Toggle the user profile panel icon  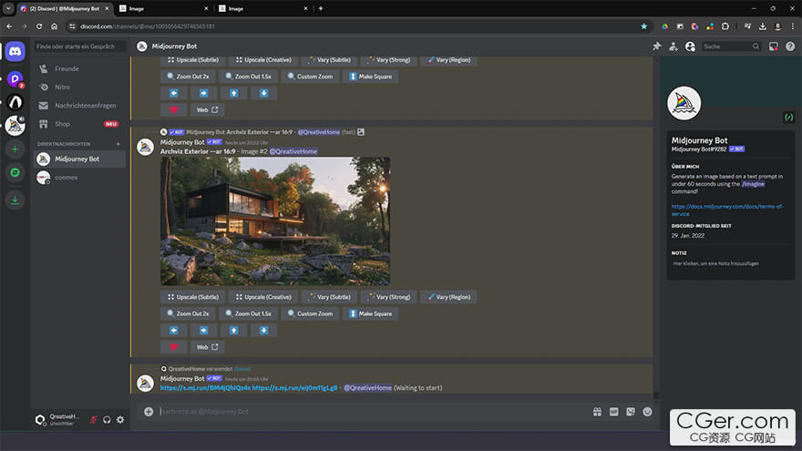(690, 46)
